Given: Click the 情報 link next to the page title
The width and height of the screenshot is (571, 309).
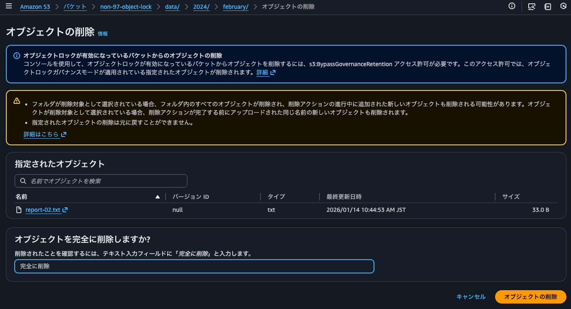Looking at the screenshot, I should tap(103, 33).
